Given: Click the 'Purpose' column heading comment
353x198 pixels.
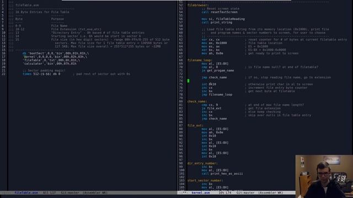Looking at the screenshot, I should 57,19.
